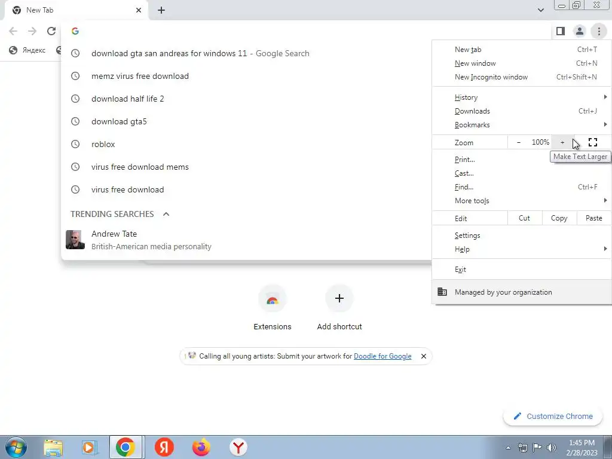Increase zoom with the plus button
612x459 pixels.
click(x=562, y=142)
